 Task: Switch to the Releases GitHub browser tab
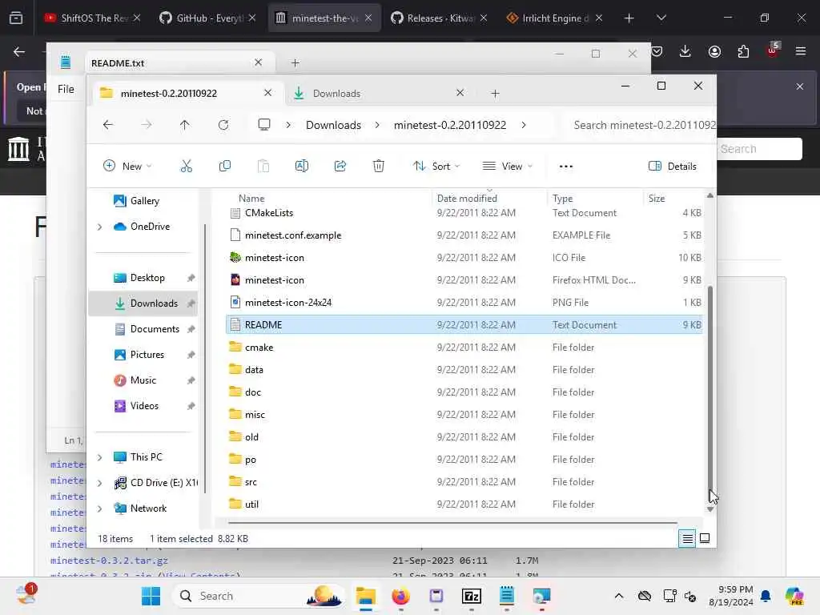(440, 18)
